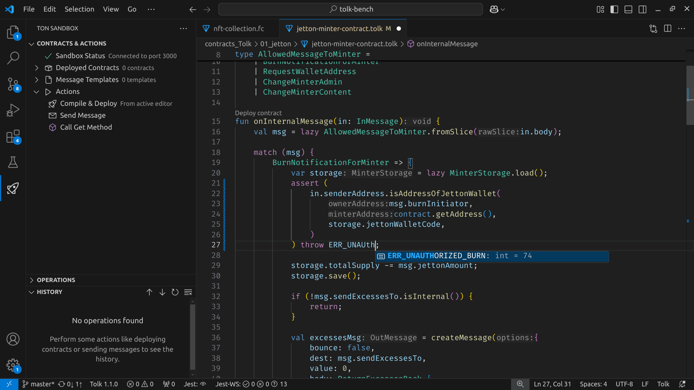
Task: Refresh the History list
Action: (175, 292)
